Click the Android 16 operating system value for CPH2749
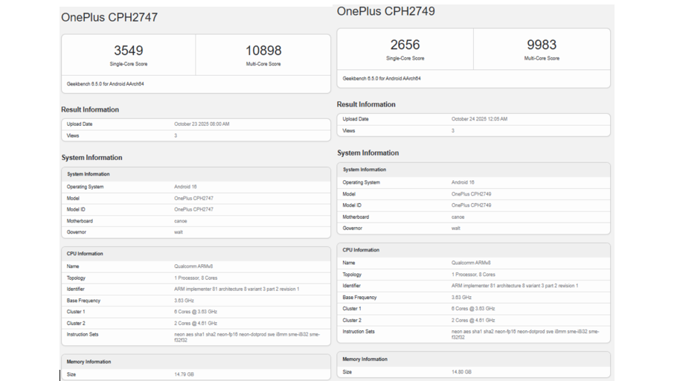 point(463,182)
